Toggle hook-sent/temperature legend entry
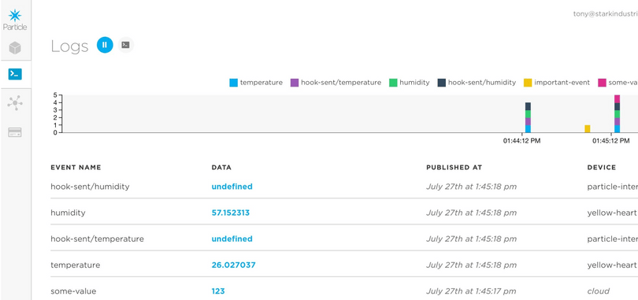This screenshot has width=638, height=300. [x=336, y=83]
